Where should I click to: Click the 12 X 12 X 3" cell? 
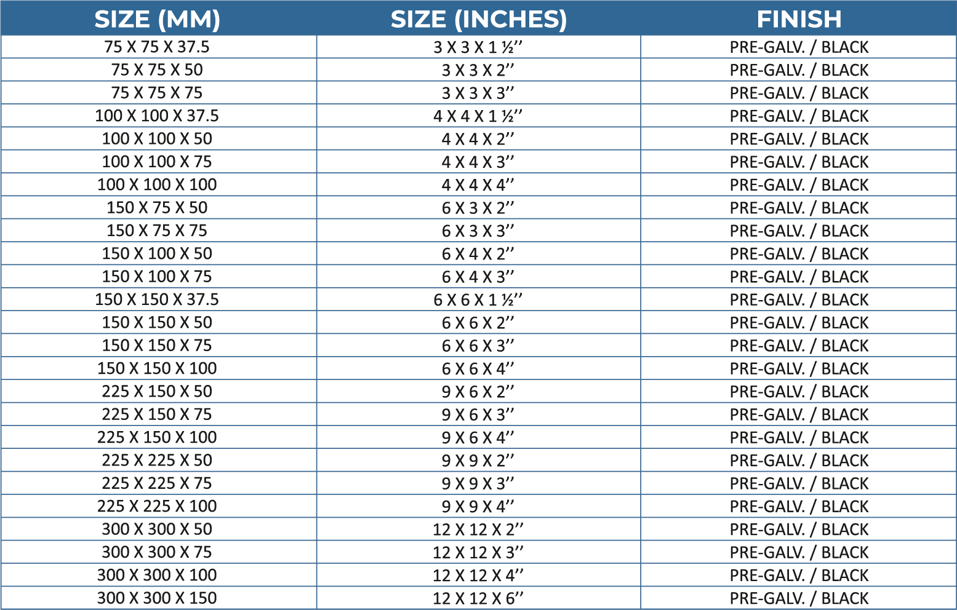click(478, 552)
